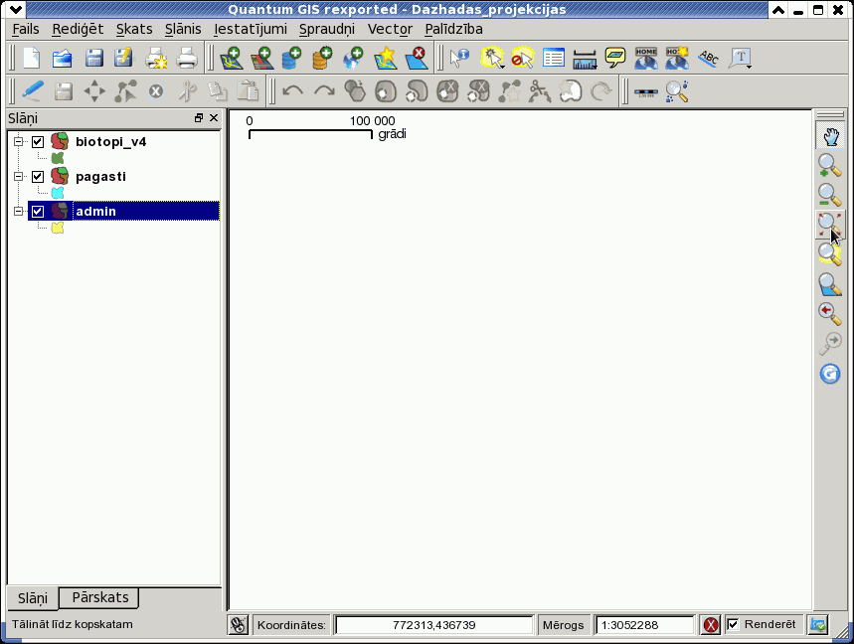Viewport: 854px width, 644px height.
Task: Open the Select features tool dropdown arrow
Action: (502, 67)
